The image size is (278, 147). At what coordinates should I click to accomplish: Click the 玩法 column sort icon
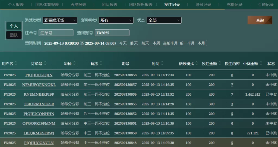[101, 64]
